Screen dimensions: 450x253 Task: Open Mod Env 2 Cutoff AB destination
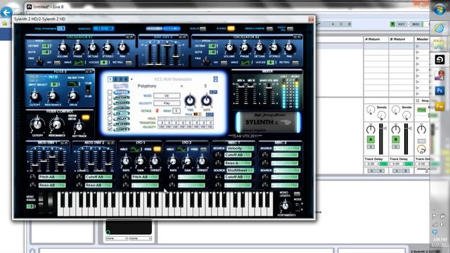(98, 177)
